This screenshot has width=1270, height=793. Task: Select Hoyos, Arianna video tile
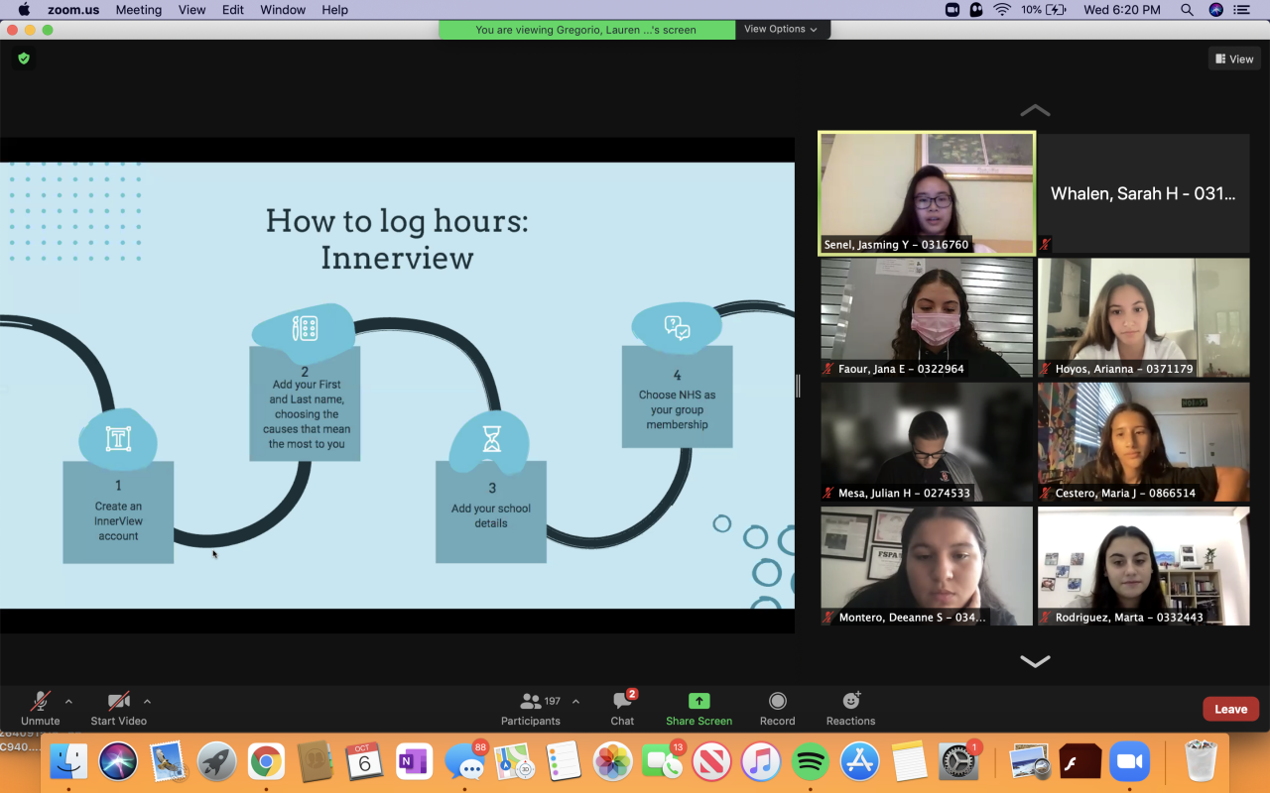coord(1143,317)
